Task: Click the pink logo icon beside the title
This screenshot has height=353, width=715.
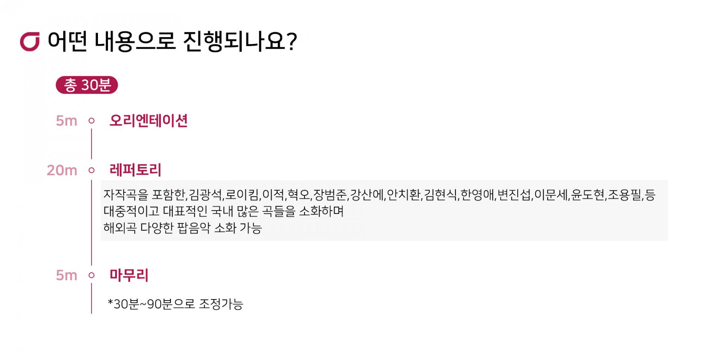Action: point(30,42)
